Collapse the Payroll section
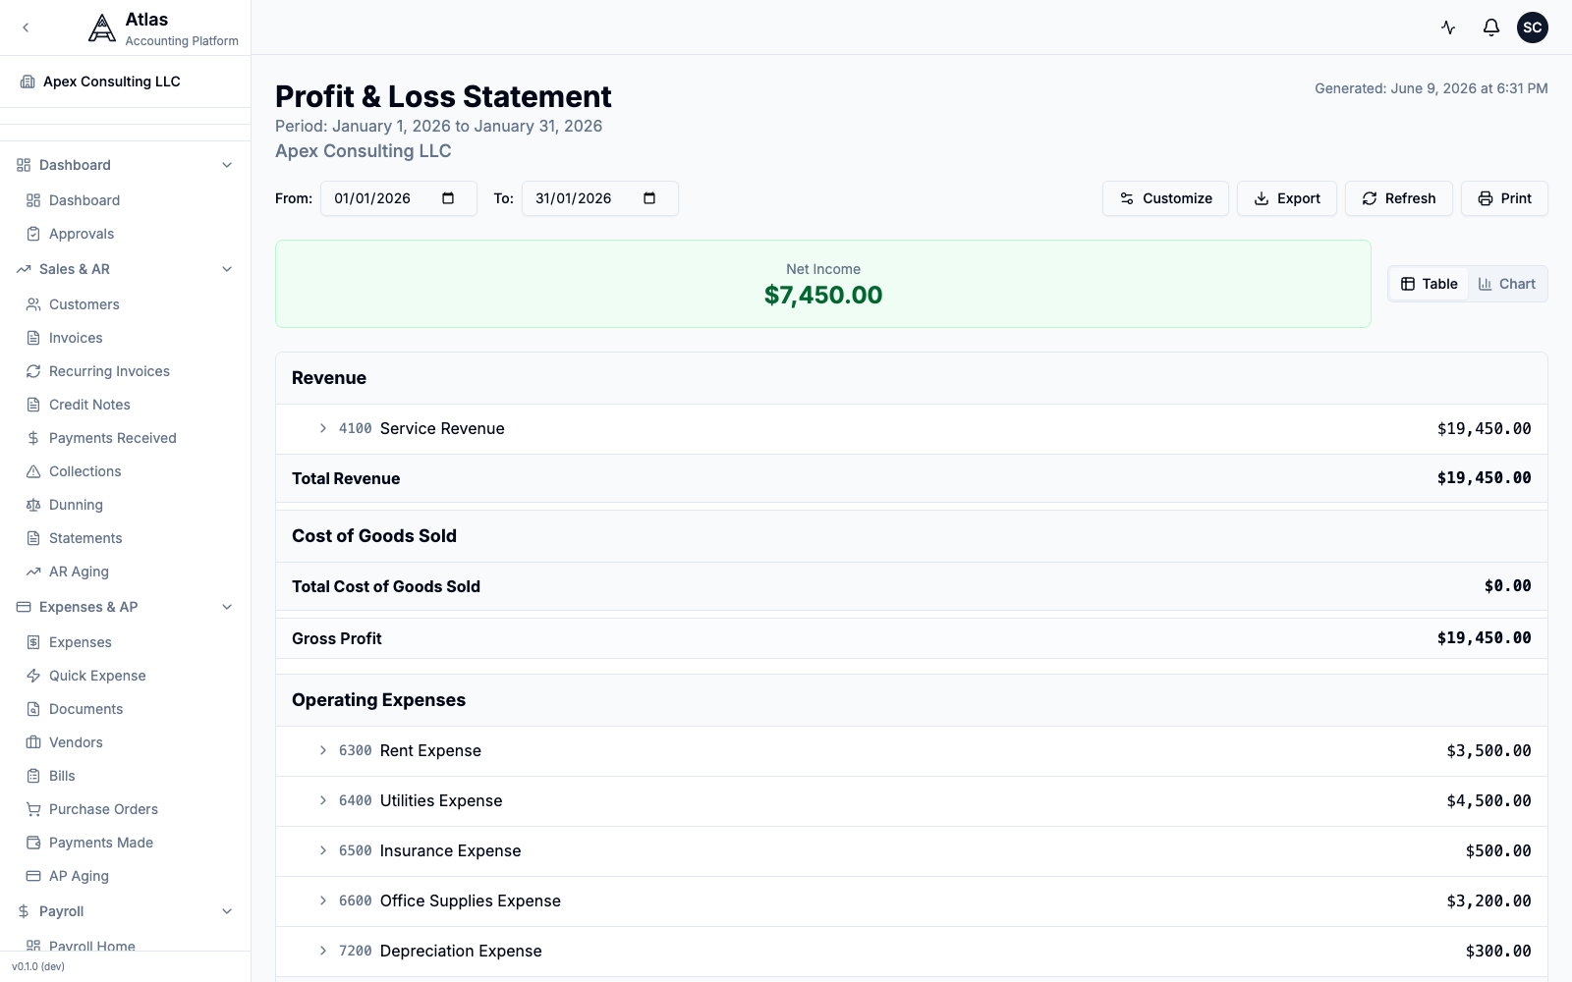 [x=227, y=911]
